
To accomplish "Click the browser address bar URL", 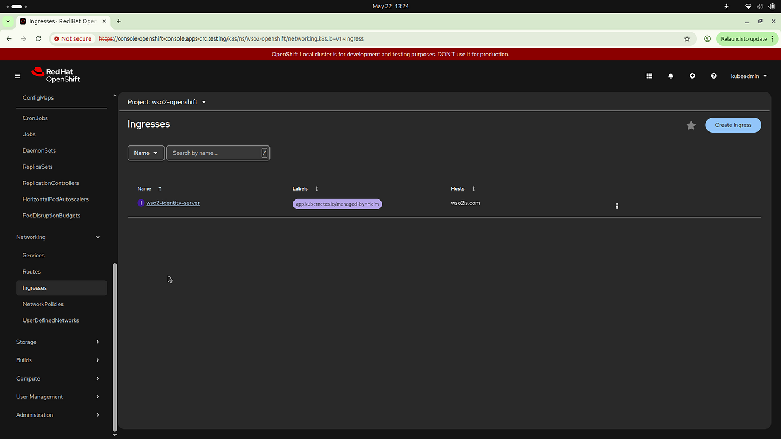I will point(231,39).
